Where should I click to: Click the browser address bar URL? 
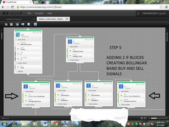point(41,7)
